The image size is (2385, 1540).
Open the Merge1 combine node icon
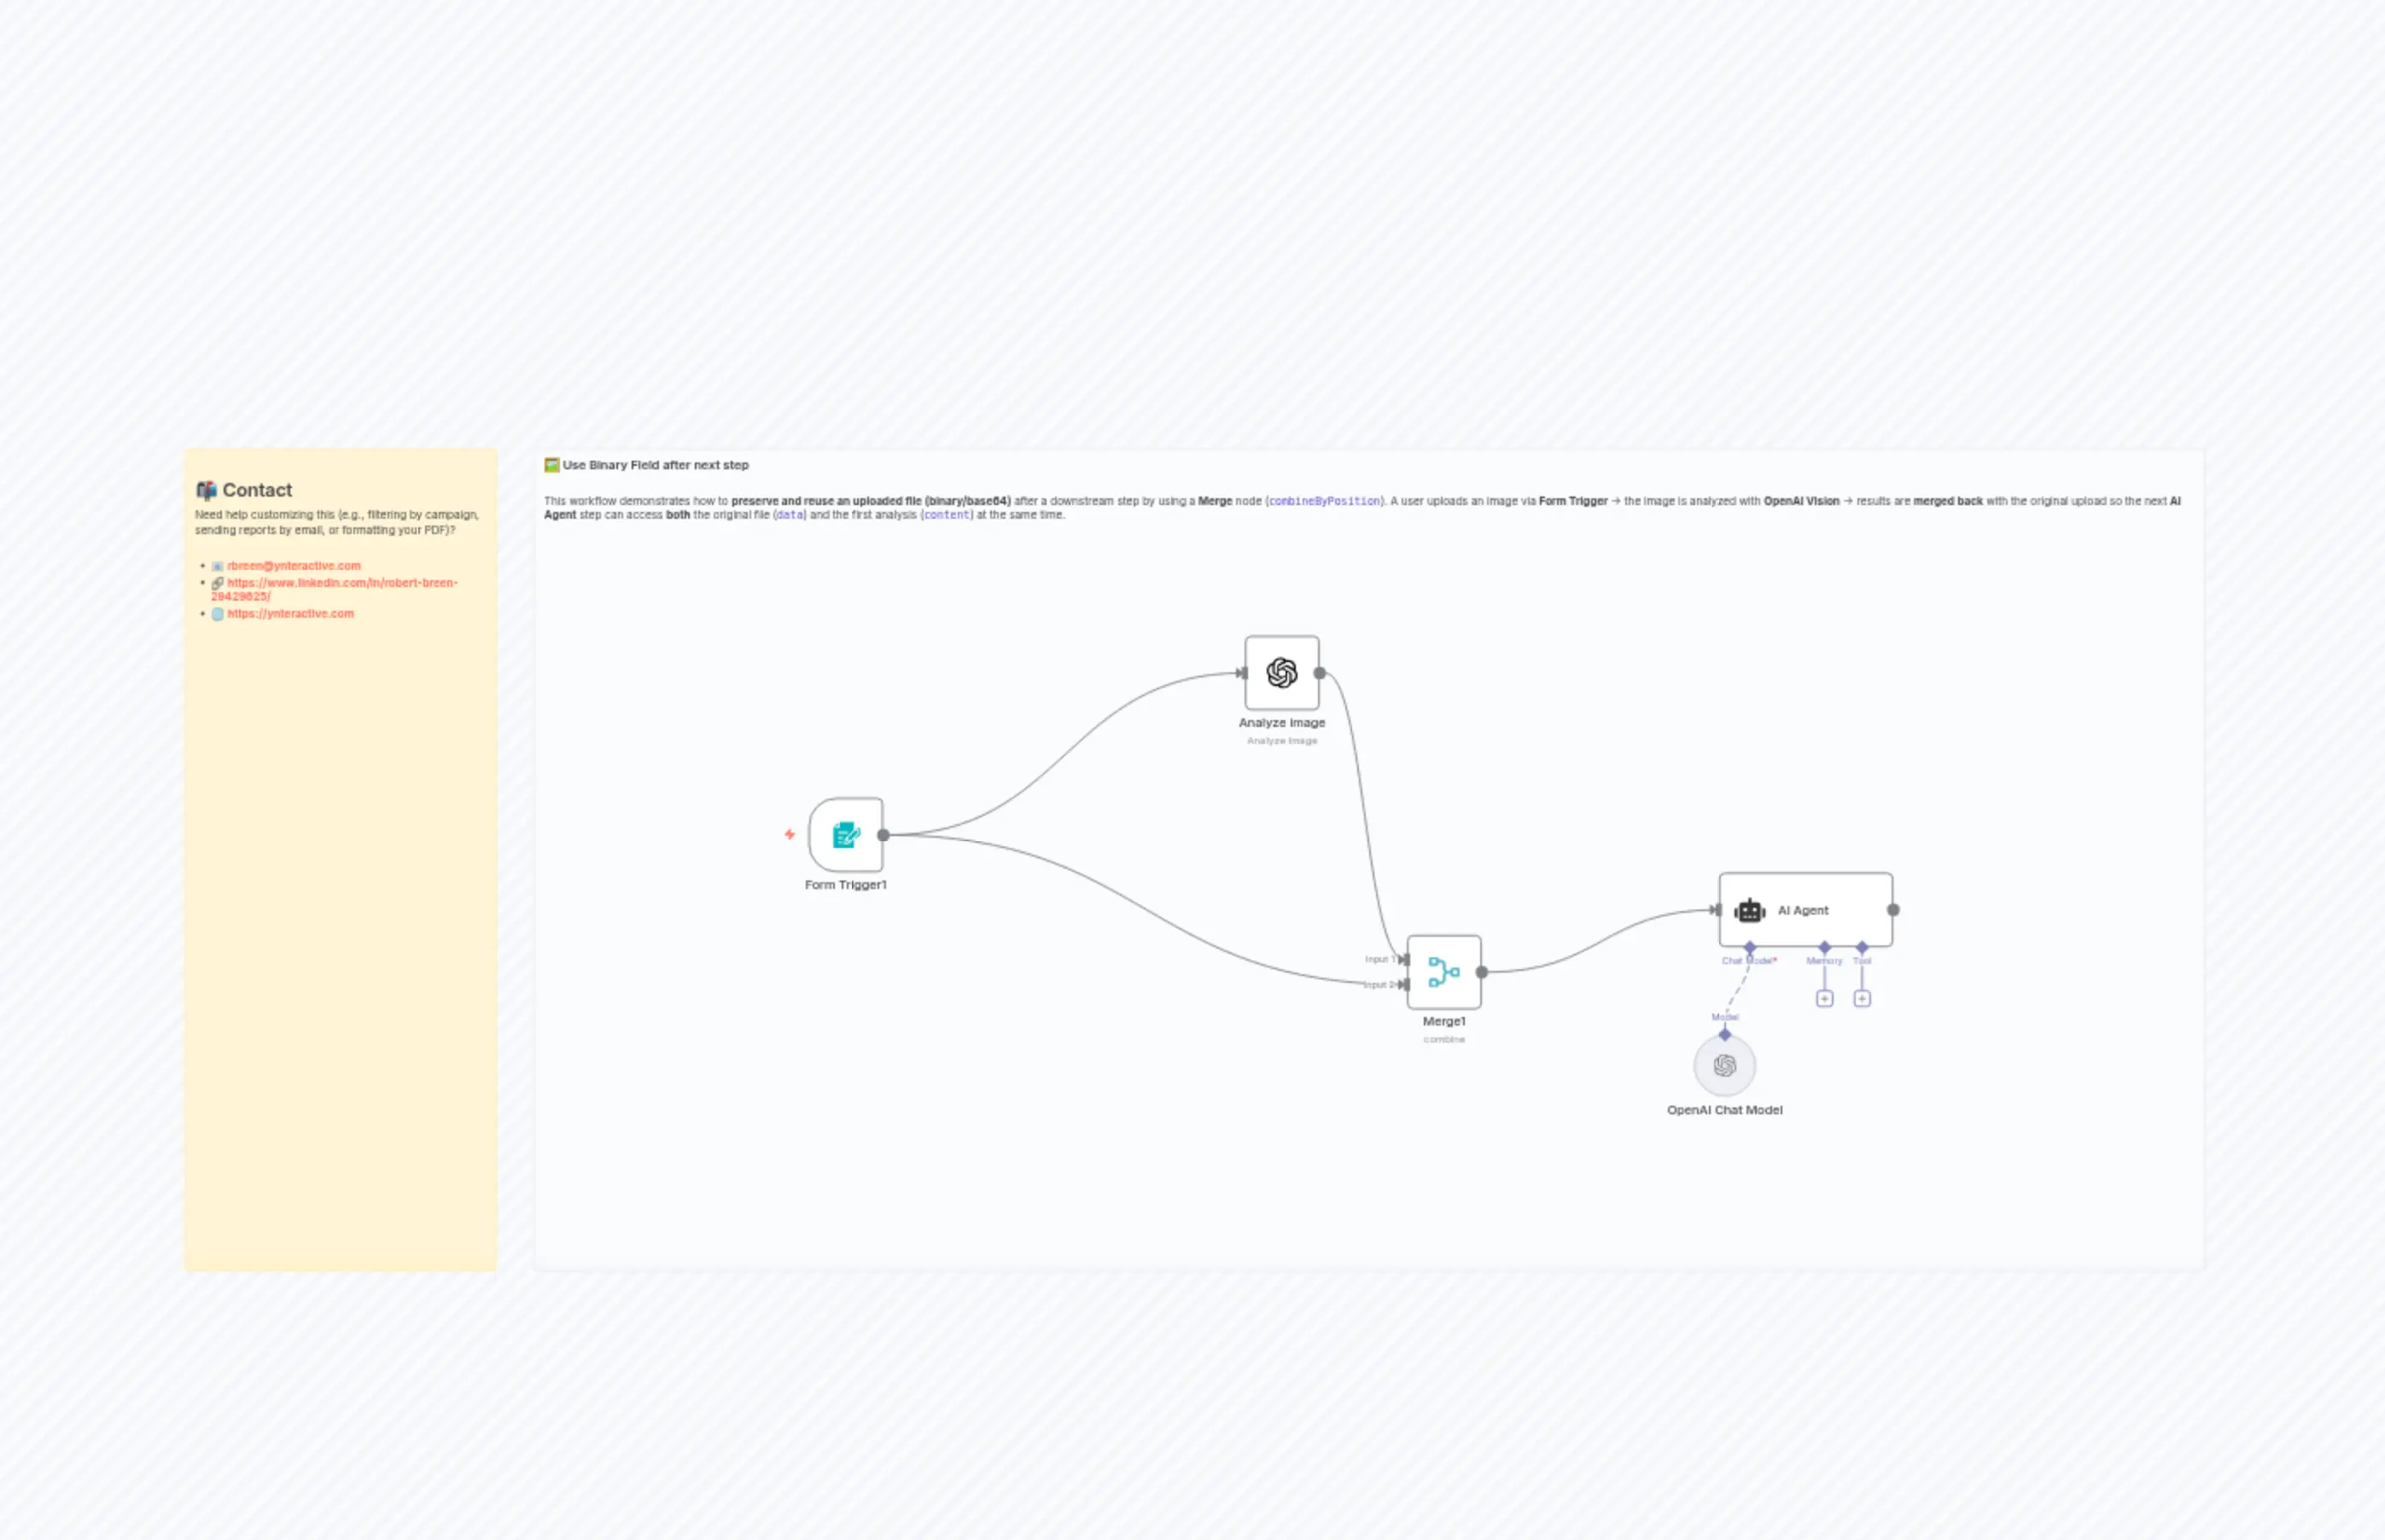tap(1443, 972)
